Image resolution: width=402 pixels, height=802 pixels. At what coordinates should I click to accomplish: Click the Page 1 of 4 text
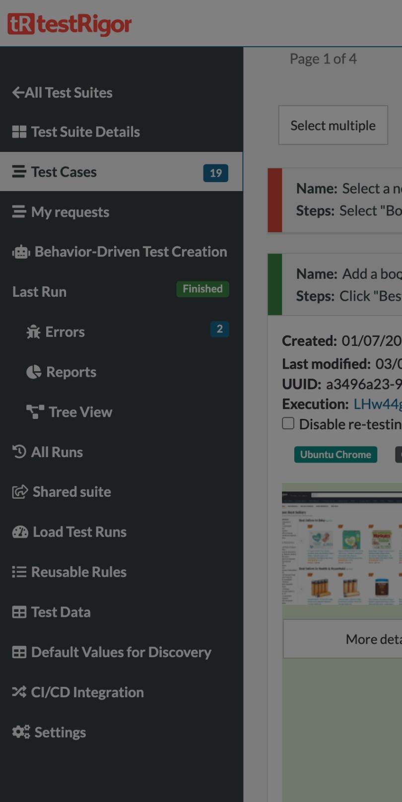(x=323, y=59)
